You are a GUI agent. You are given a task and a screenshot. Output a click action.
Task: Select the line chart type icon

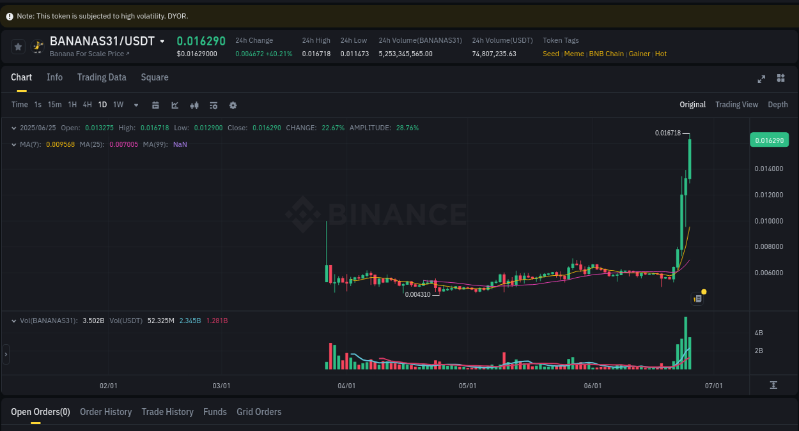tap(175, 105)
